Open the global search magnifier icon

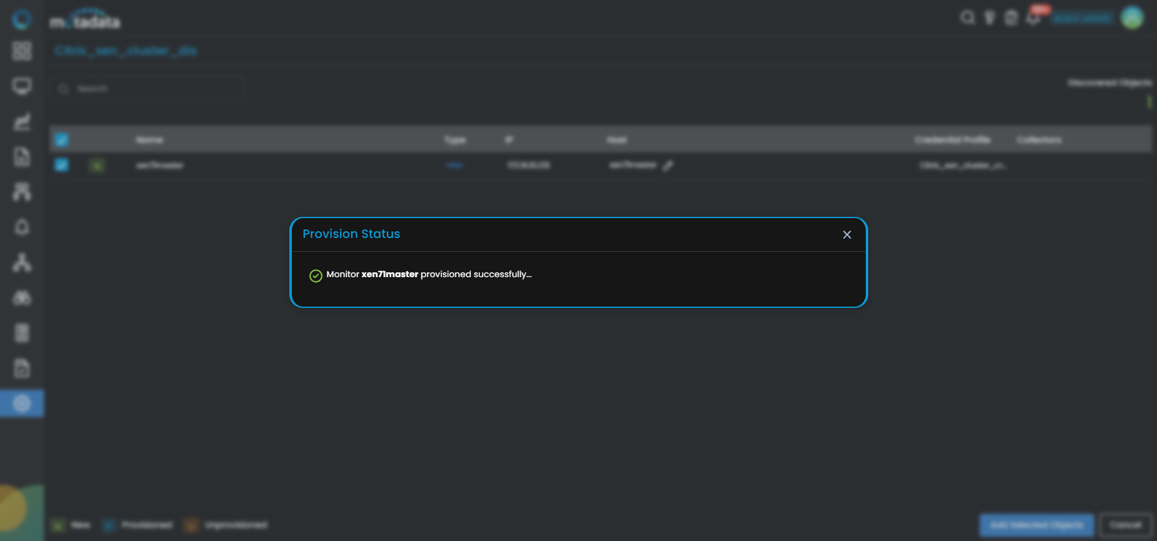[x=967, y=17]
